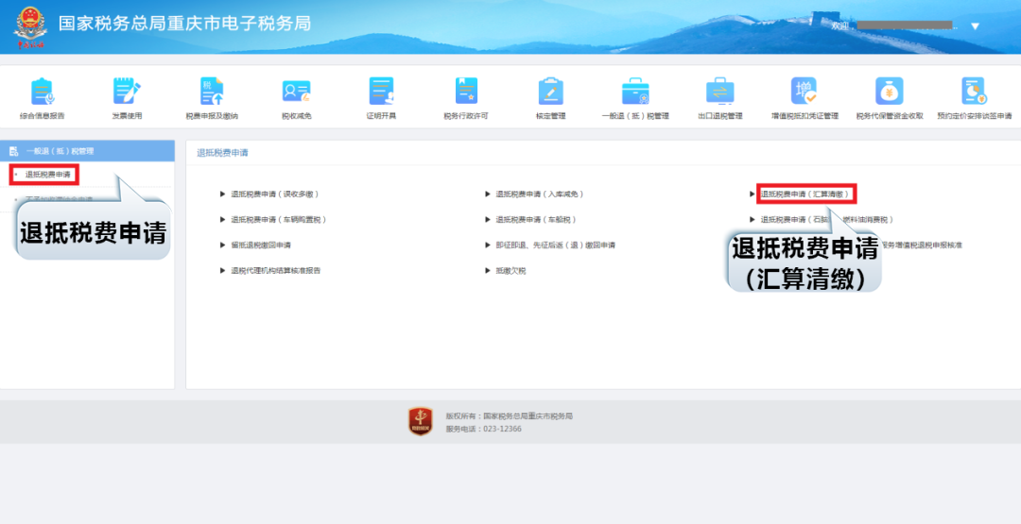The height and width of the screenshot is (524, 1021).
Task: Open the 税务代保管资金收取 money bag icon
Action: click(x=889, y=91)
